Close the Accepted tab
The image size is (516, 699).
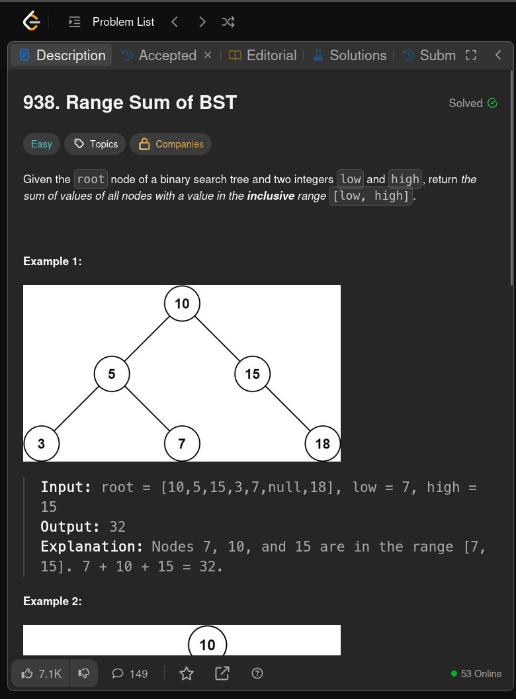207,55
